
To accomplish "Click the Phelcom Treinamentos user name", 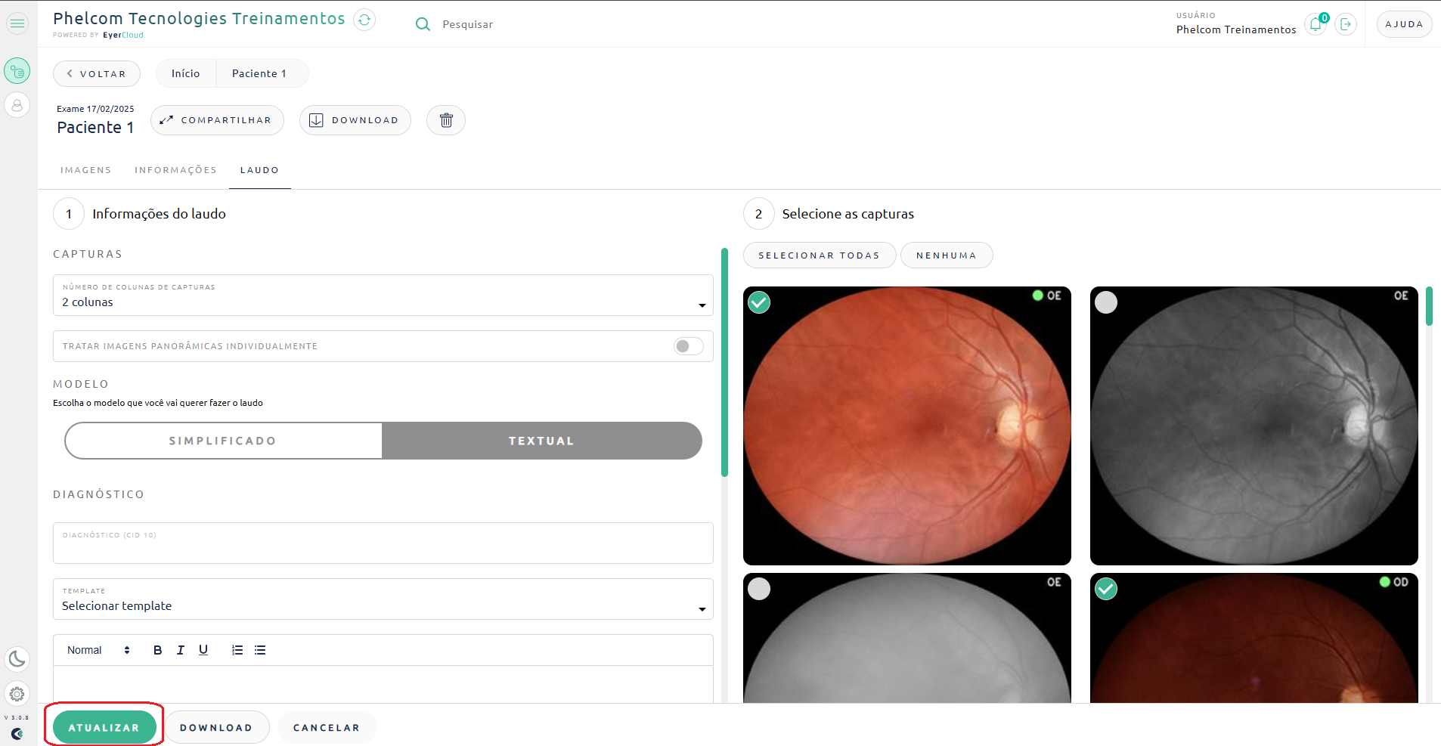I will pyautogui.click(x=1236, y=29).
